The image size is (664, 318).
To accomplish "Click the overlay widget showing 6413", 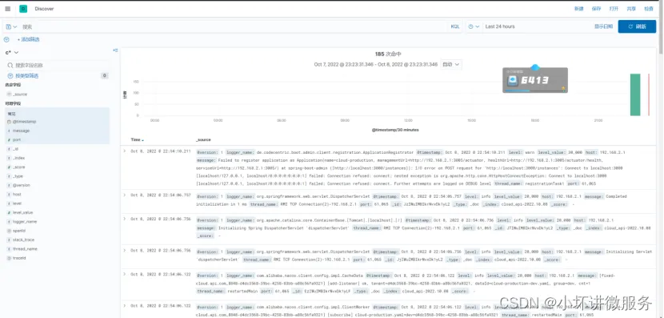I will pos(535,80).
